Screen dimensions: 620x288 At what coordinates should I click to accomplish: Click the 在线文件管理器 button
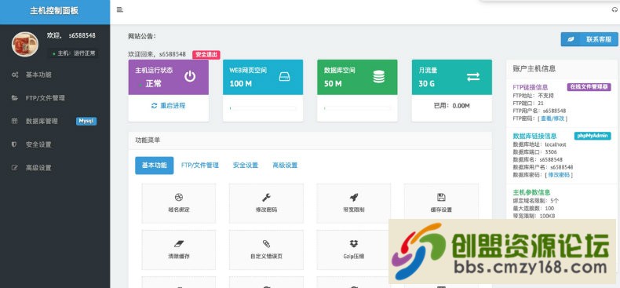[x=589, y=87]
